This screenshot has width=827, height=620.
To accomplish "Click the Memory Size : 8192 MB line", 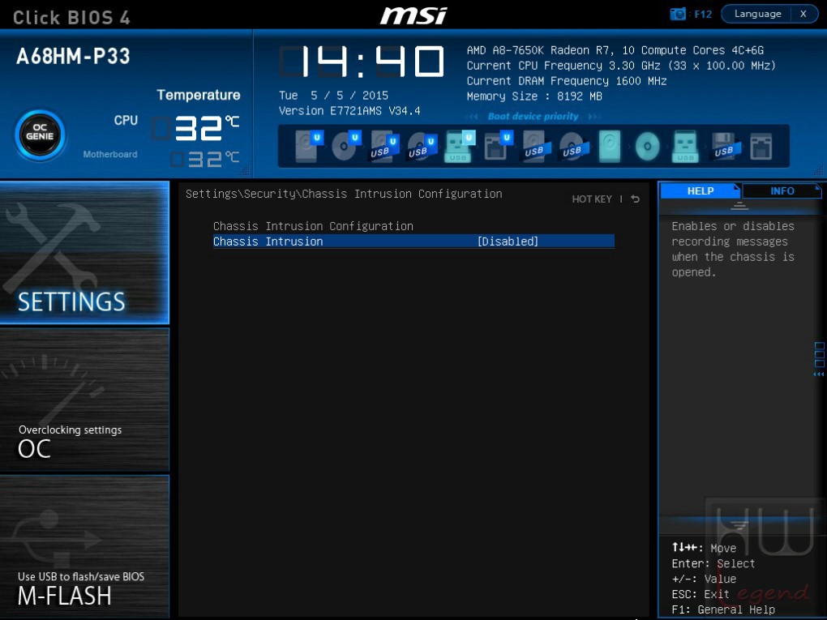I will [x=534, y=96].
